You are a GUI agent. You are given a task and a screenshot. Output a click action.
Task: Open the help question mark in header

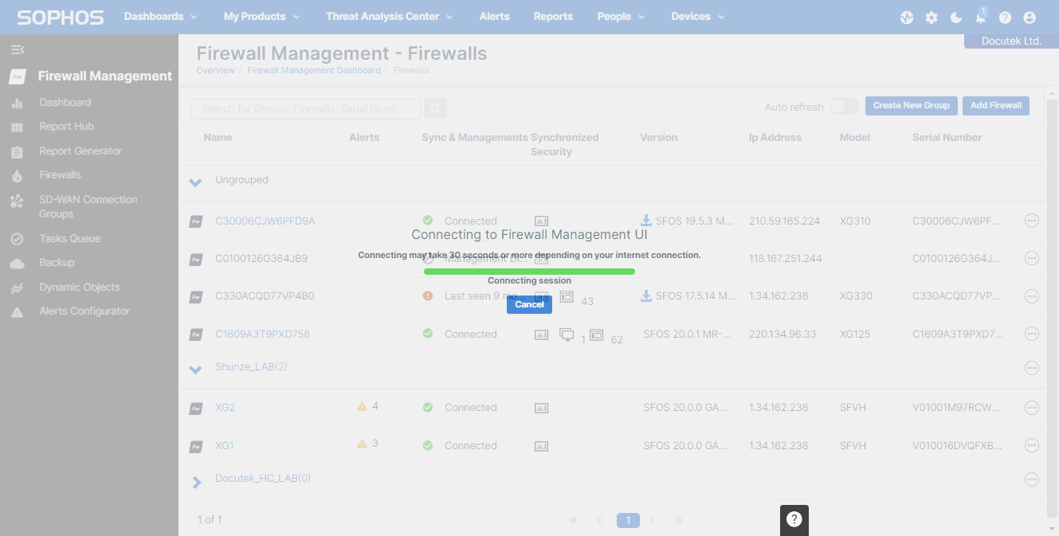point(1005,18)
